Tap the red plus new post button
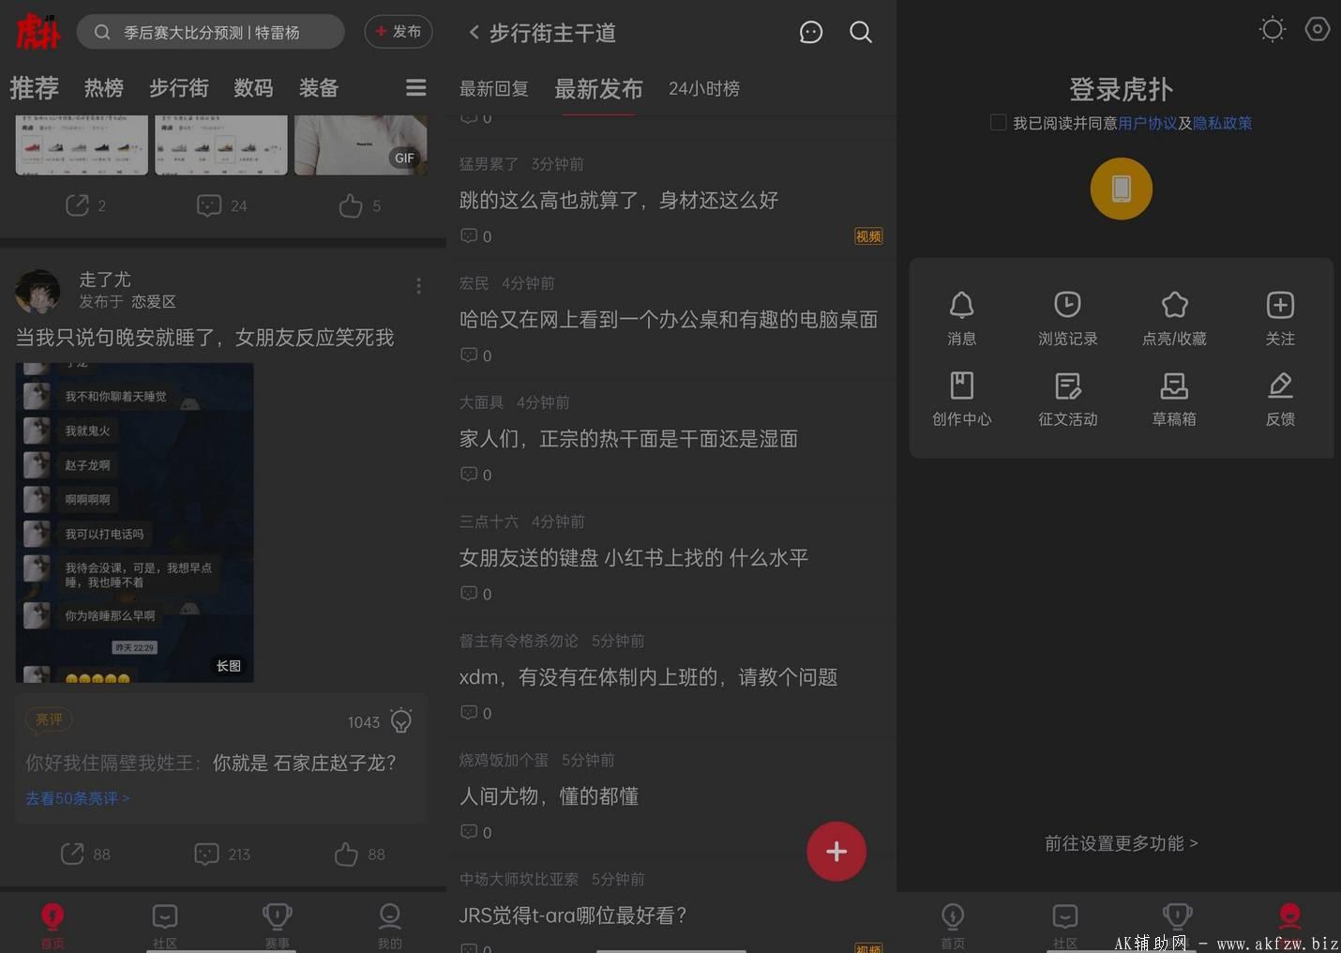Image resolution: width=1341 pixels, height=953 pixels. pyautogui.click(x=836, y=852)
